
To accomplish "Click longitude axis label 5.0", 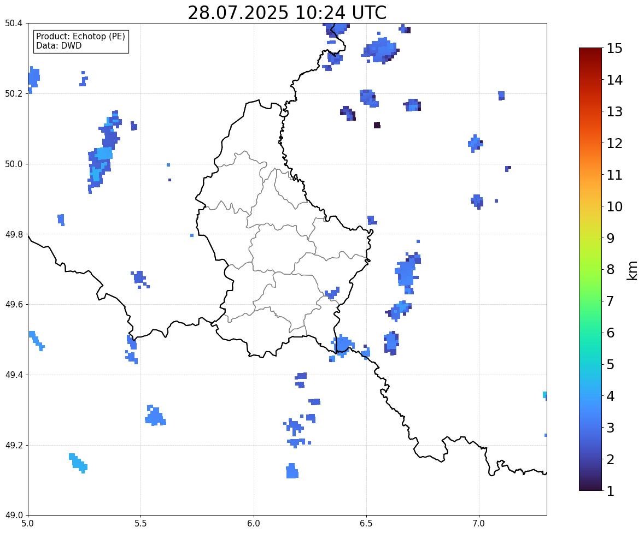I will tap(28, 524).
